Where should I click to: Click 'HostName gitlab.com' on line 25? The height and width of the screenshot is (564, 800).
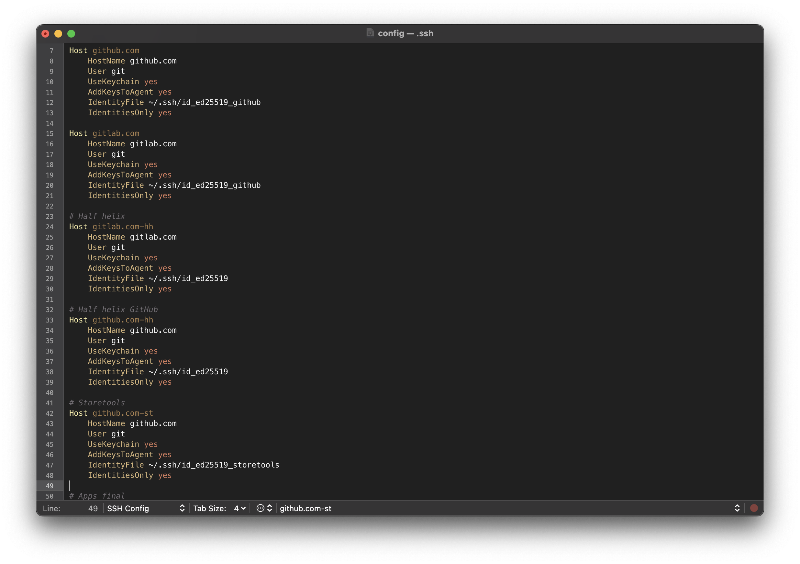132,237
